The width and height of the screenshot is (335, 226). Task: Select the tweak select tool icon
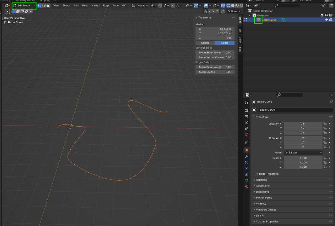click(x=7, y=11)
